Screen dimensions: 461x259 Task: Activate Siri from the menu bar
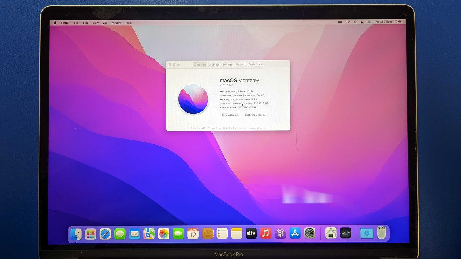click(x=369, y=22)
